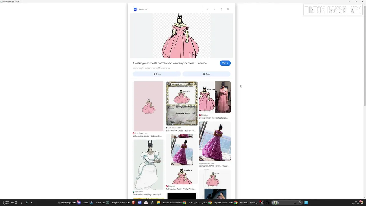The height and width of the screenshot is (206, 366).
Task: Click the Visit button
Action: [x=225, y=63]
